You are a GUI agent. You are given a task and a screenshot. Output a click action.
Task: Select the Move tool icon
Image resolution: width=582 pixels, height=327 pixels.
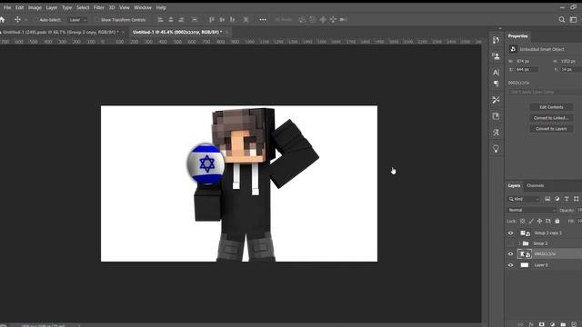point(17,20)
